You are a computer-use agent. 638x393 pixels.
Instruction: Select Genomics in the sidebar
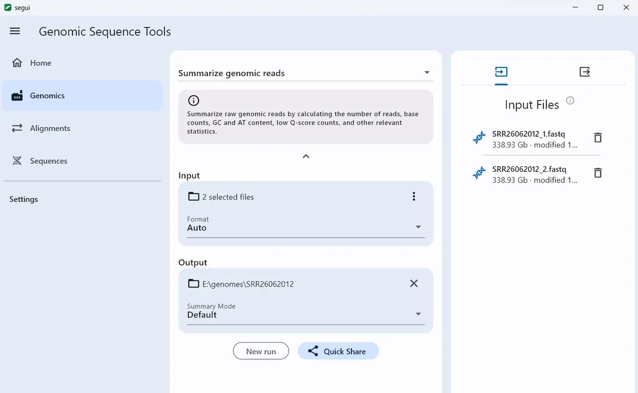pos(82,95)
